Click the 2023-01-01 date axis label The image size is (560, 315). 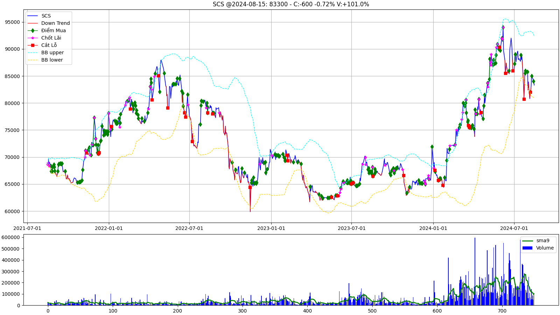click(271, 228)
